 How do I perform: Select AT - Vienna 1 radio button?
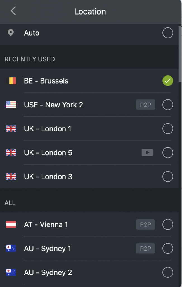click(x=167, y=224)
